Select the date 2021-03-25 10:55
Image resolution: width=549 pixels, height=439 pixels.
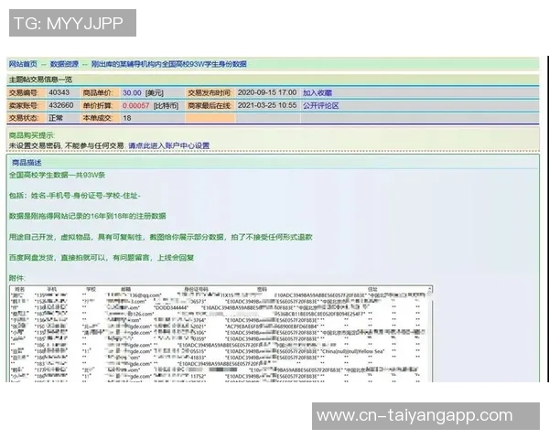click(x=267, y=105)
